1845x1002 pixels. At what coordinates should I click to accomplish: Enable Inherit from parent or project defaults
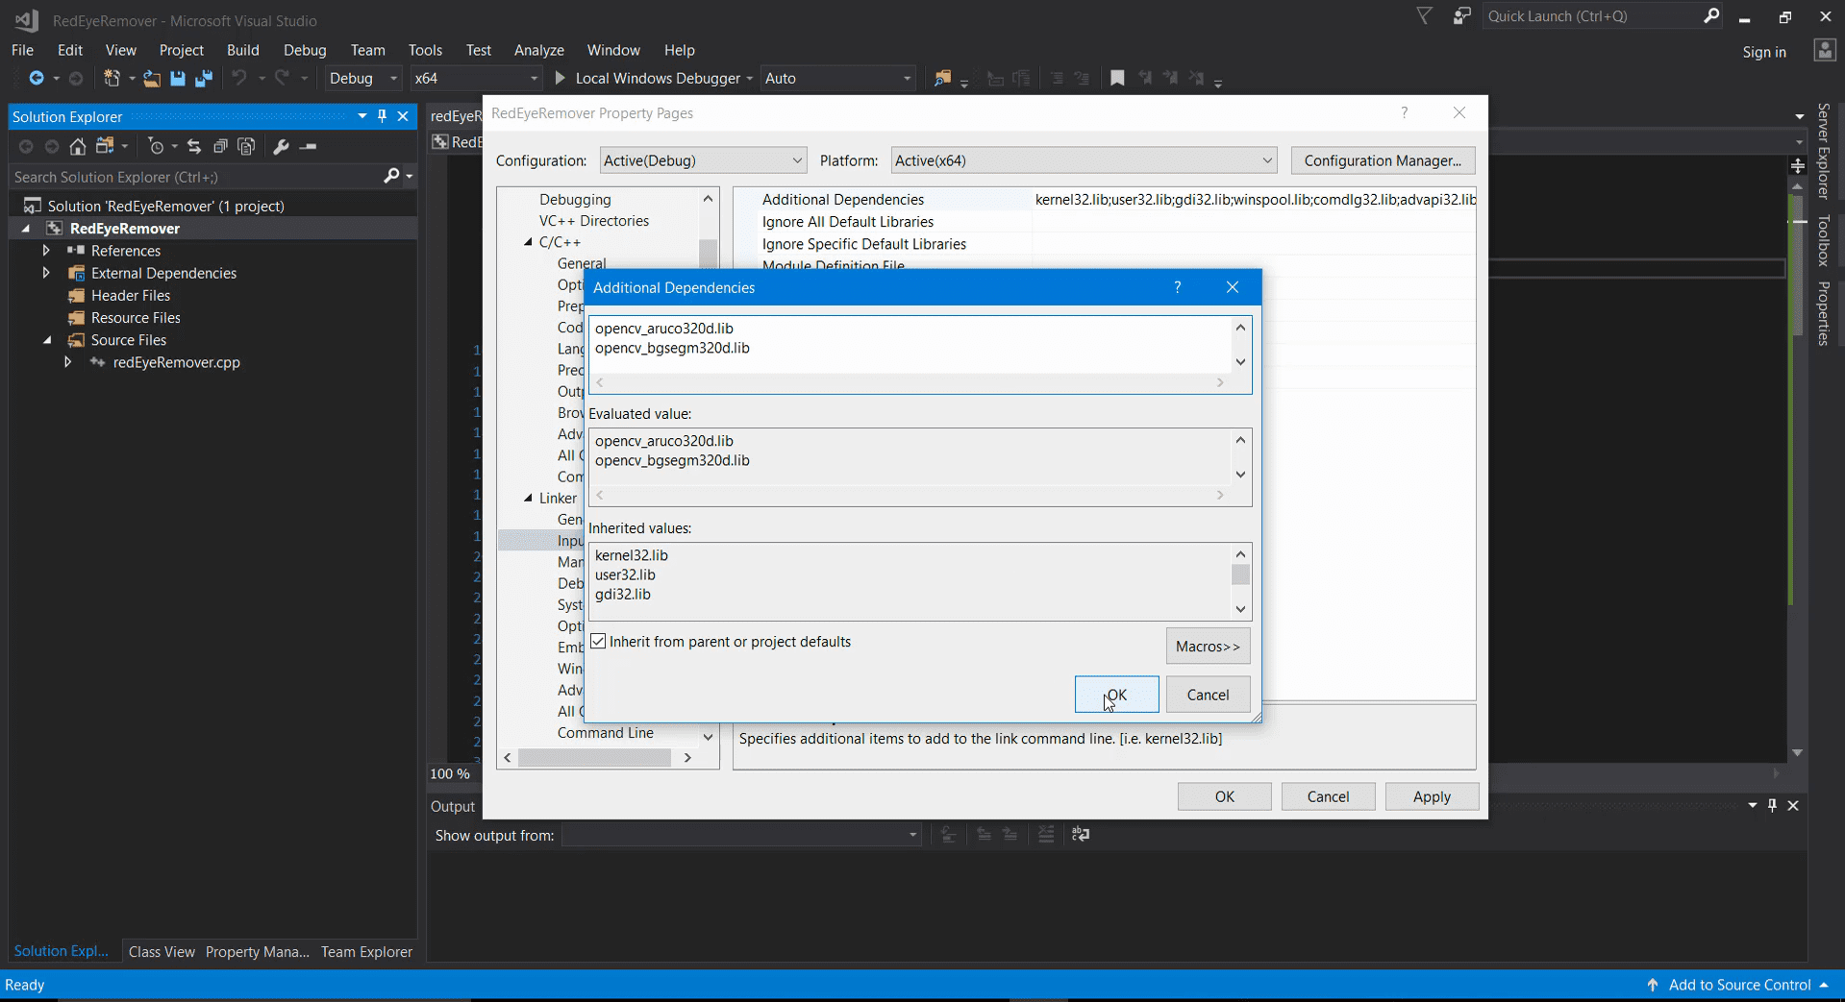click(599, 642)
